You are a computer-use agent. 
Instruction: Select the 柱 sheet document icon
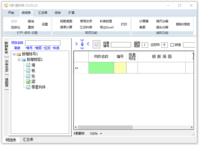pyautogui.click(x=28, y=76)
